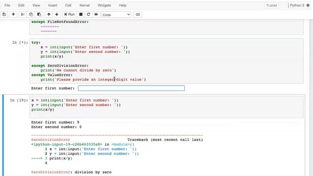Click the 'except FileNotFoundError:' line
Viewport: 313px width, 176px height.
60,22
